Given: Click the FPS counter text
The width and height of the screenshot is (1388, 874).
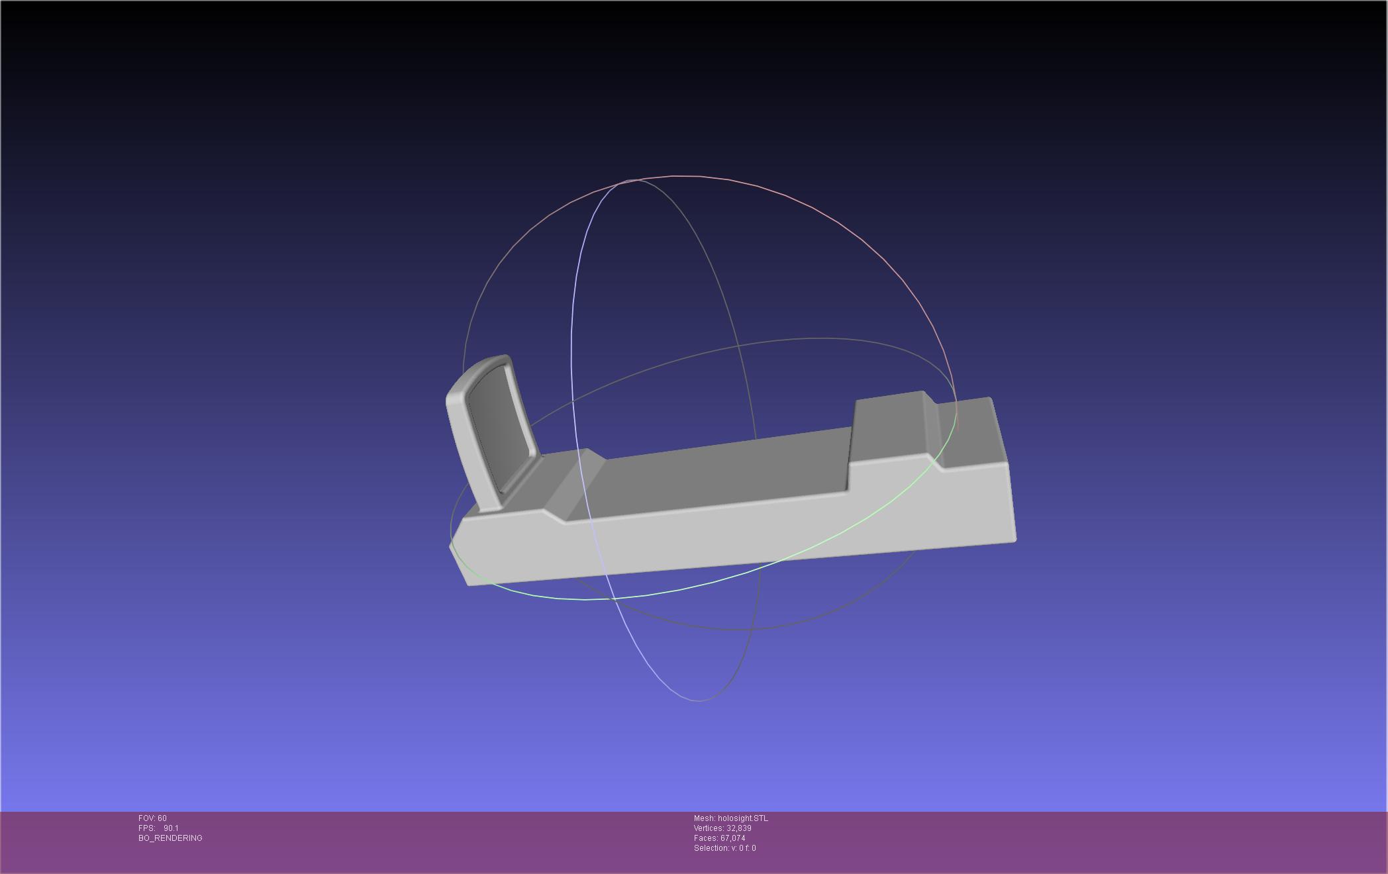Looking at the screenshot, I should coord(158,828).
